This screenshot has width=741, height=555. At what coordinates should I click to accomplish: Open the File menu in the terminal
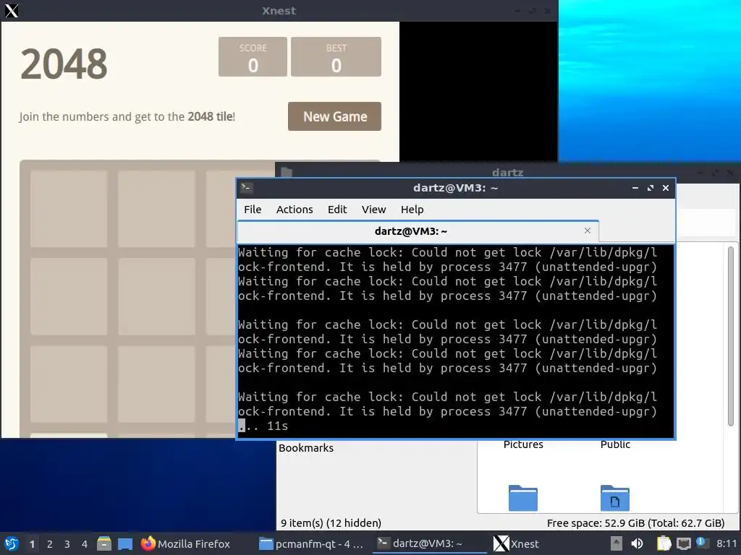(253, 209)
